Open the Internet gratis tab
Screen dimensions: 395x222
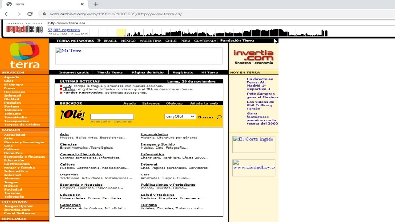coord(74,72)
